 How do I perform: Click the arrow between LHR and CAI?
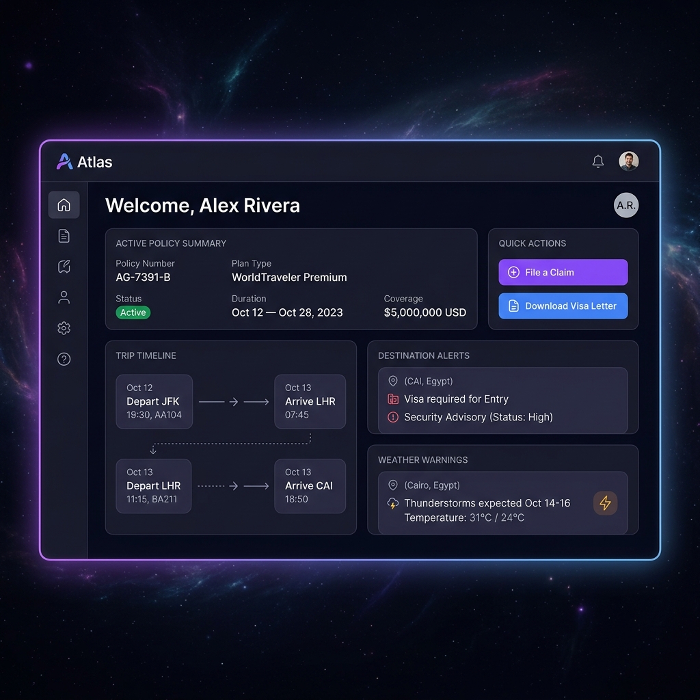click(x=234, y=486)
